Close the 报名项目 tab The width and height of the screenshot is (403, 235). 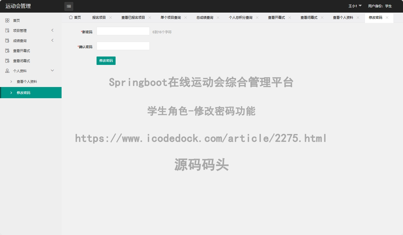(111, 17)
